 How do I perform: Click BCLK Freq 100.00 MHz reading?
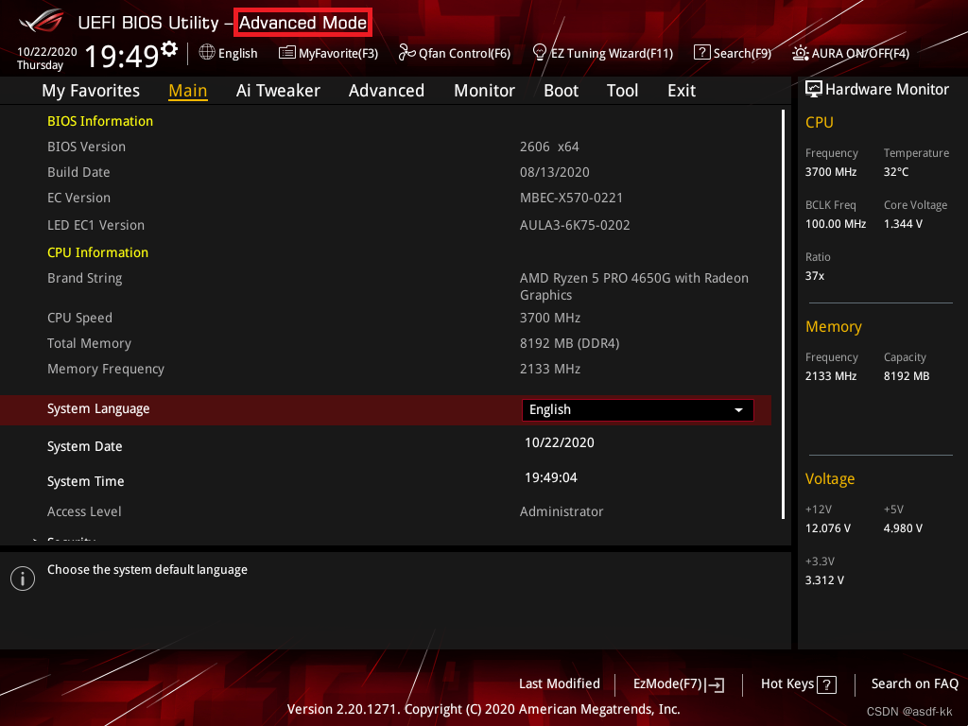[x=836, y=224]
